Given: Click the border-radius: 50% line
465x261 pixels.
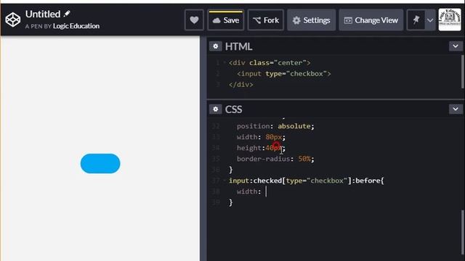Looking at the screenshot, I should click(275, 159).
